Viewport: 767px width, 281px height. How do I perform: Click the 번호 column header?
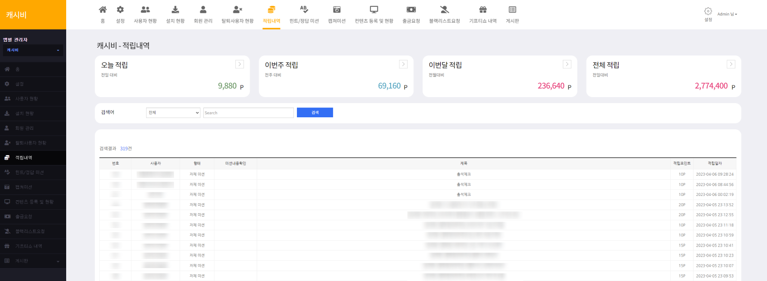pos(116,163)
